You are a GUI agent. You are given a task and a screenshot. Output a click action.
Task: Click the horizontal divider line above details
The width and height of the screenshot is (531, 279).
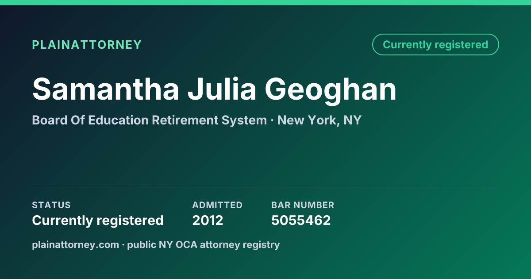[265, 187]
